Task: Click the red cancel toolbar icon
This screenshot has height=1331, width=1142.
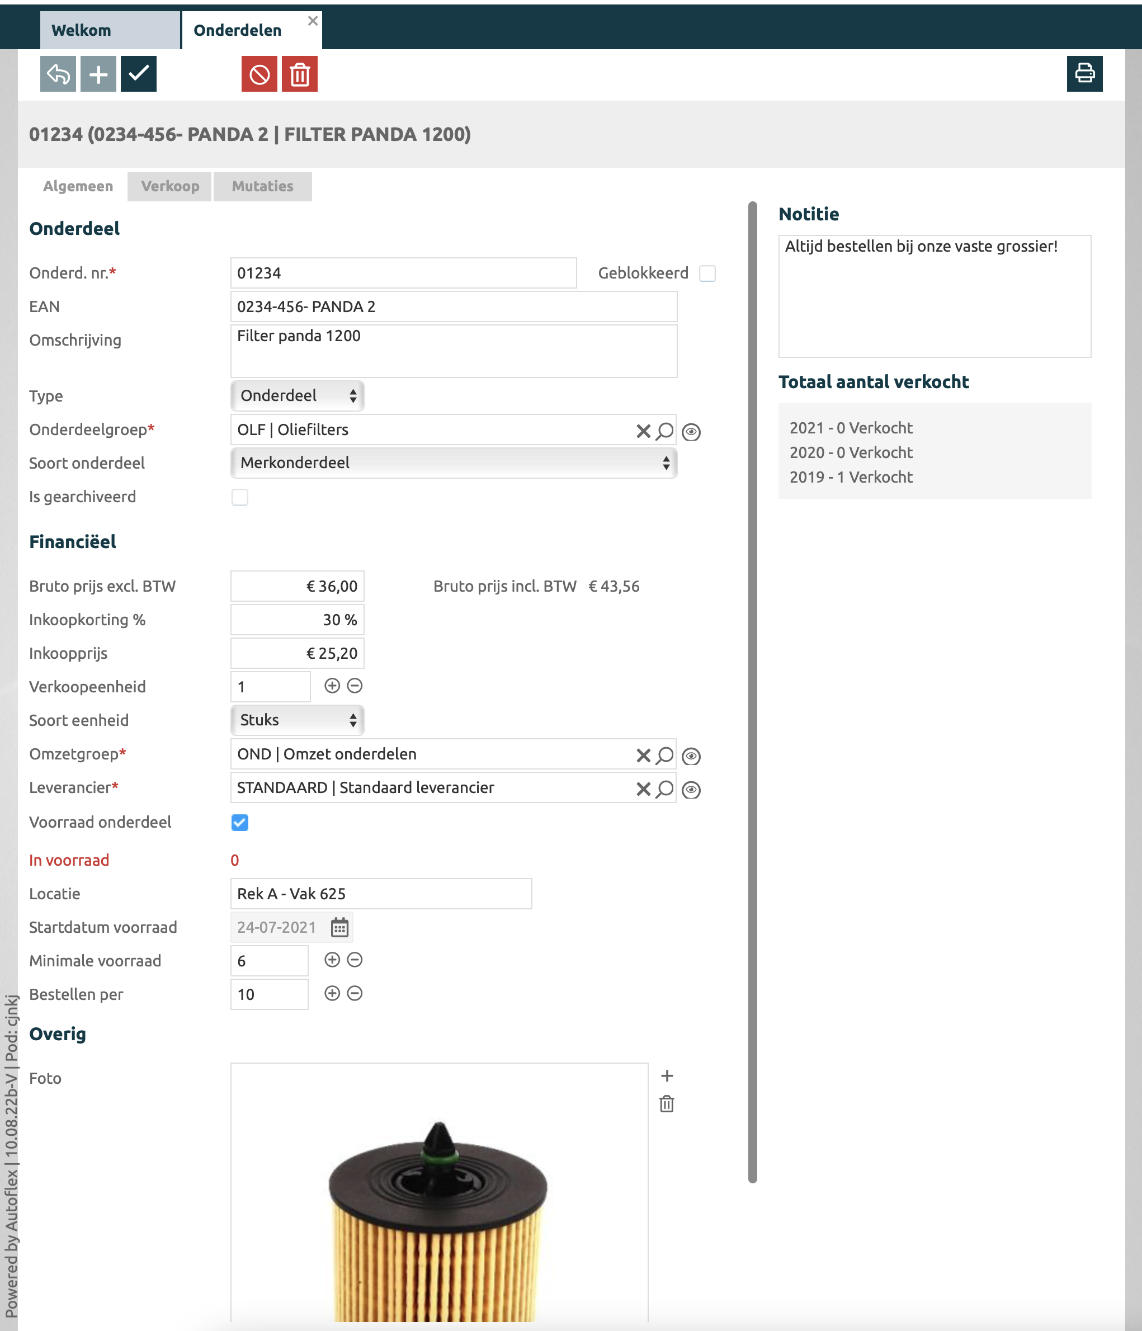Action: pos(259,74)
